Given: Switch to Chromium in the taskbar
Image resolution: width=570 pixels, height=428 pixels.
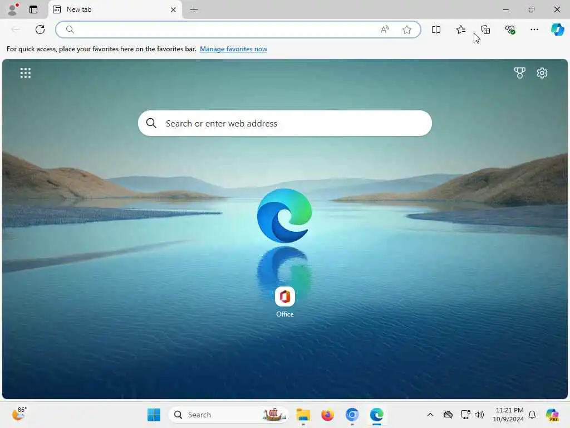Looking at the screenshot, I should (352, 415).
